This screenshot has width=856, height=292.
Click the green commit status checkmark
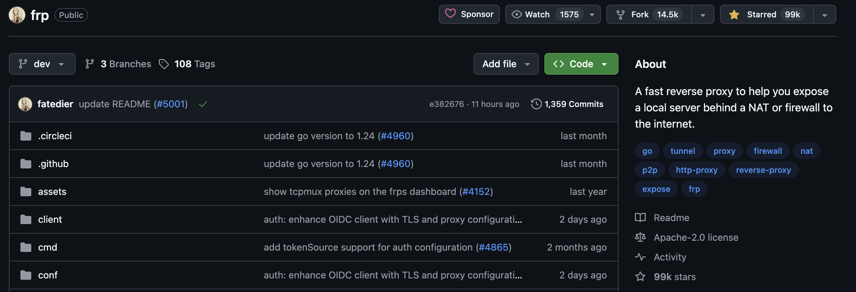[203, 104]
